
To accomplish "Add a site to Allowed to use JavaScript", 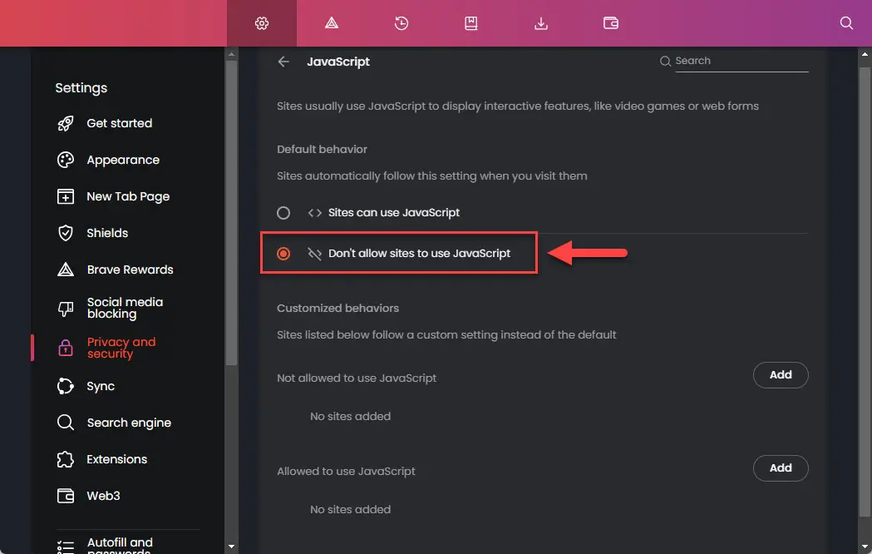I will (x=781, y=468).
